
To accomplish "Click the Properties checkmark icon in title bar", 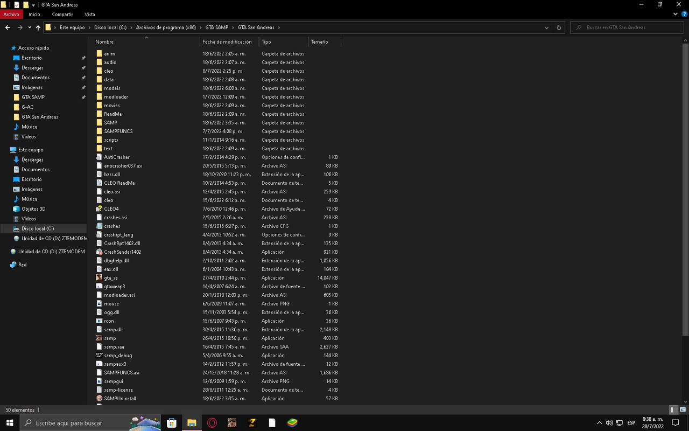I will [16, 5].
